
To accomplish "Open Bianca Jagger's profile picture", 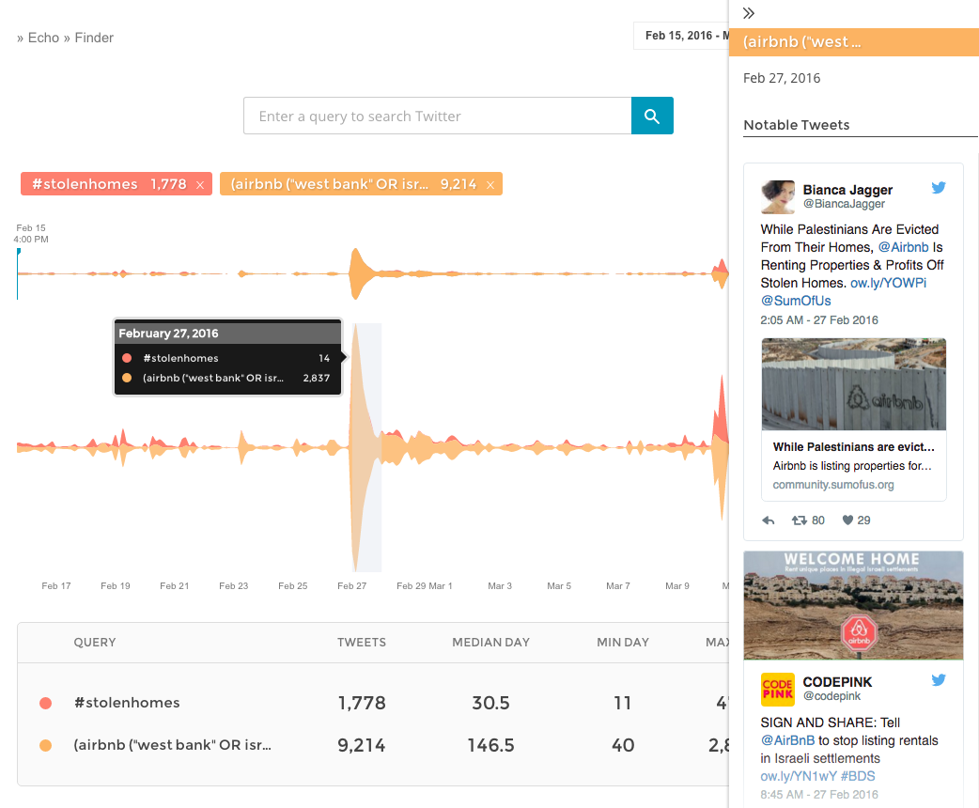I will point(778,196).
